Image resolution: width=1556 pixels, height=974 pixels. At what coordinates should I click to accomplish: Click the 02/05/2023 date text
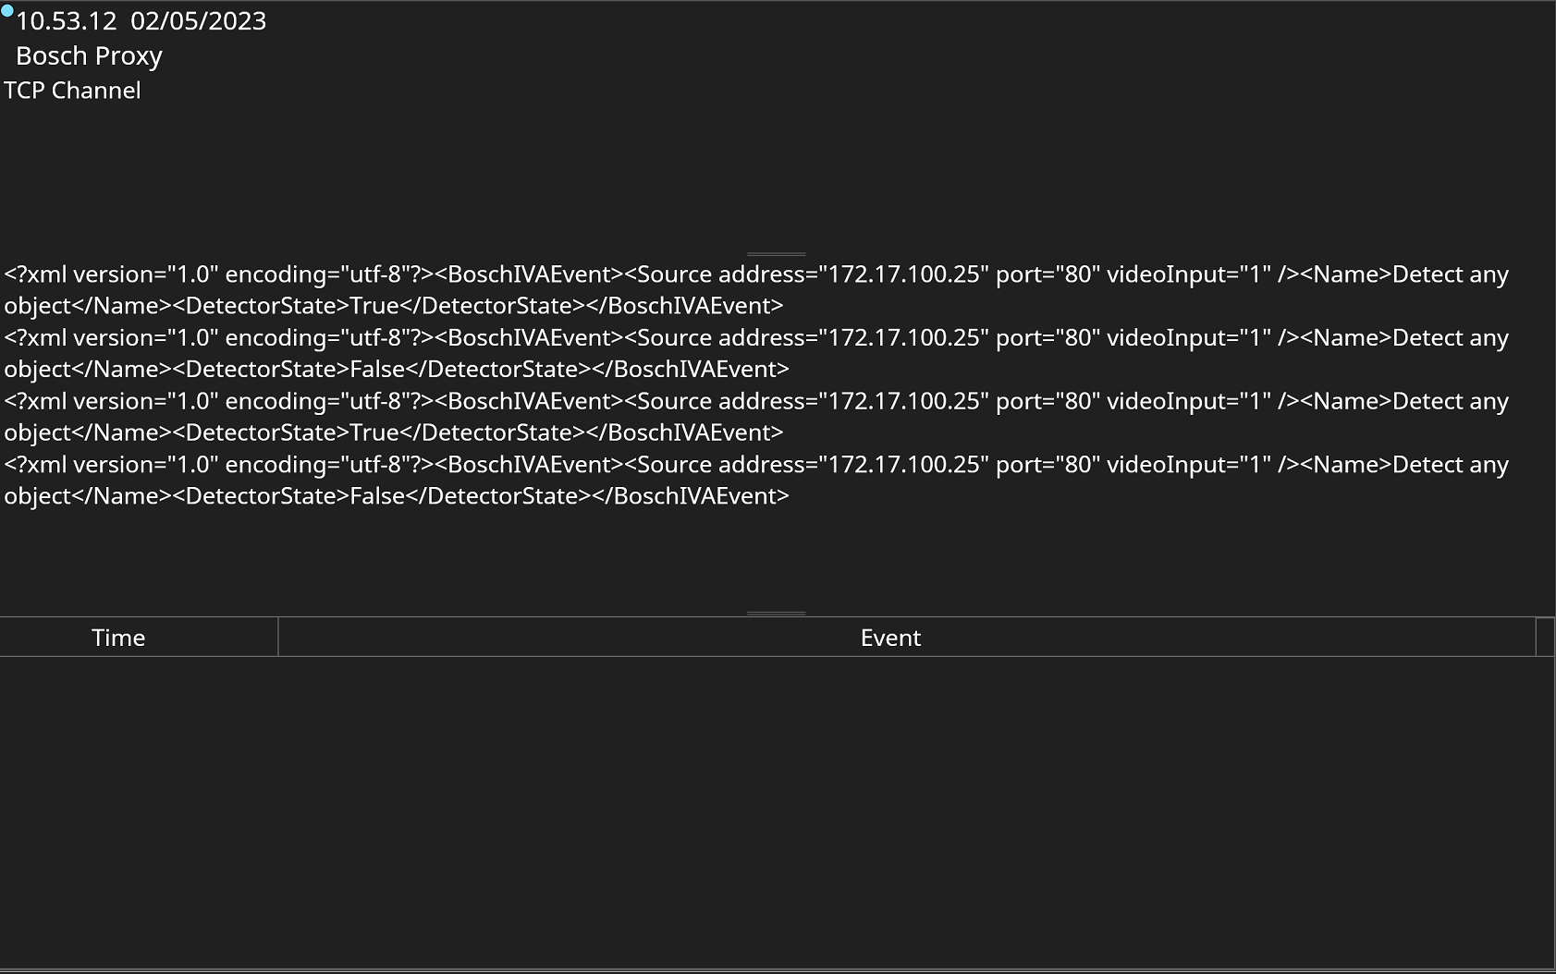[198, 21]
